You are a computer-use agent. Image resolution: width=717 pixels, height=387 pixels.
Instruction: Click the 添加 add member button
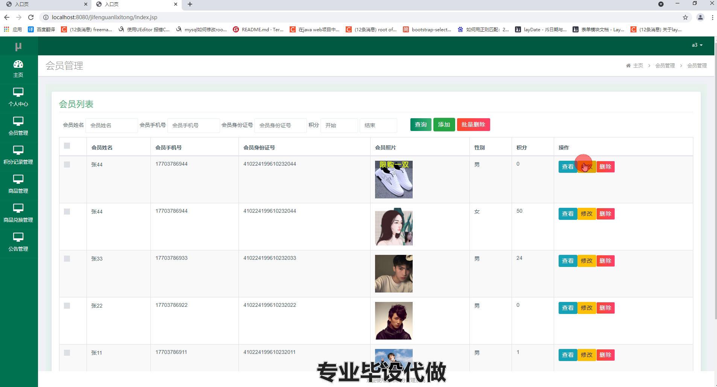444,125
